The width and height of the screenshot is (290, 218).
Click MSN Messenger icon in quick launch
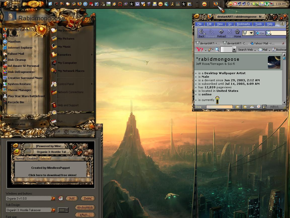(x=166, y=4)
